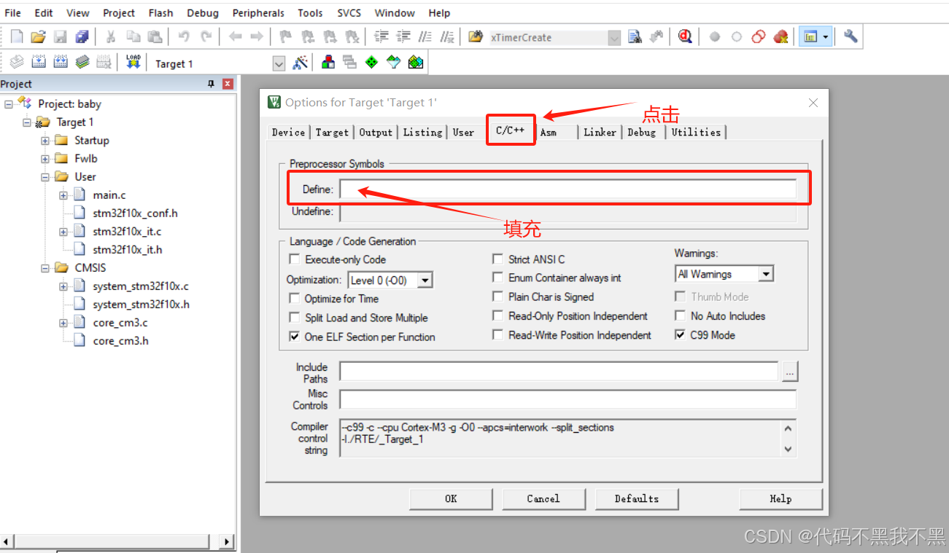Click Project panel scroll-left arrow

coord(7,541)
